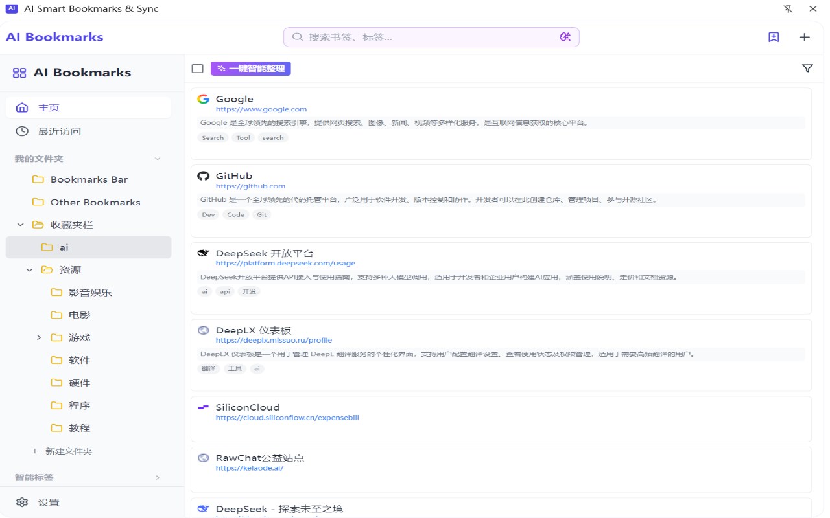Click the AI Bookmarks logo in top header
830x518 pixels.
tap(55, 37)
